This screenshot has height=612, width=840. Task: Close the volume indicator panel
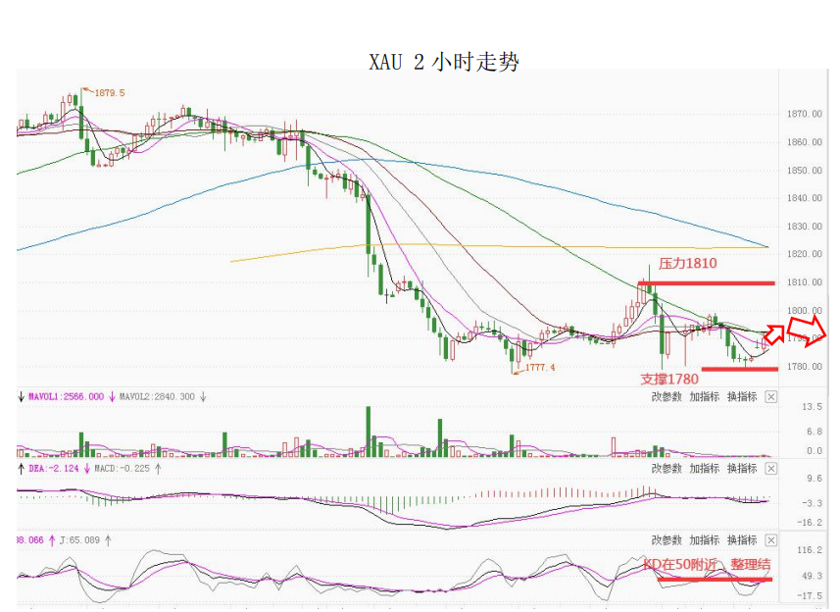[770, 397]
